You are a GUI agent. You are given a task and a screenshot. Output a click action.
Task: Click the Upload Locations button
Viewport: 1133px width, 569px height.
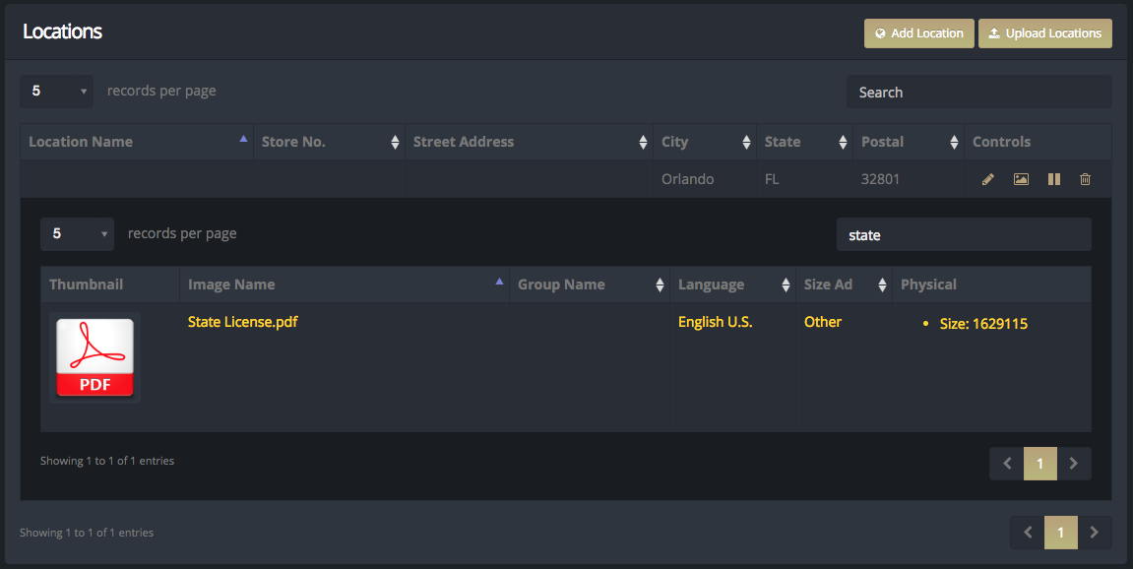click(x=1044, y=33)
